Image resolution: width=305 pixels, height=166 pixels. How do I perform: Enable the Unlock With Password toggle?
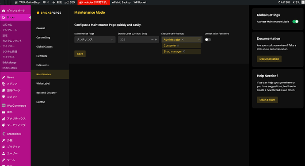[x=208, y=39]
